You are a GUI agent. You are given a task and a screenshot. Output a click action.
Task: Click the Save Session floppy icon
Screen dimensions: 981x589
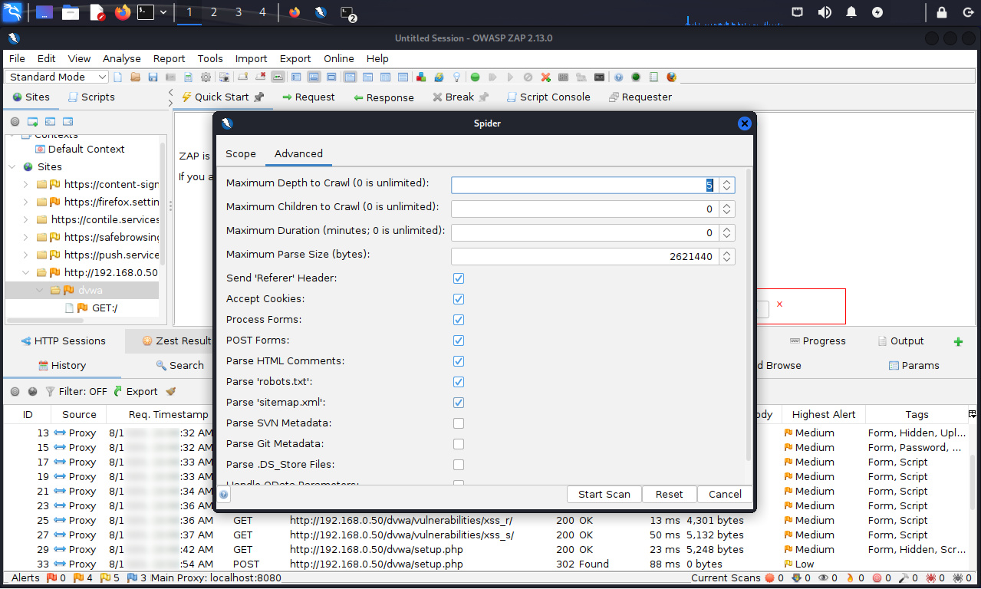pyautogui.click(x=153, y=77)
